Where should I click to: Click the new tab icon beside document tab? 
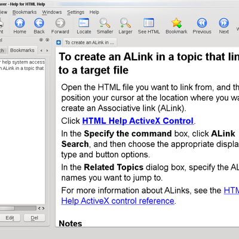(59, 42)
